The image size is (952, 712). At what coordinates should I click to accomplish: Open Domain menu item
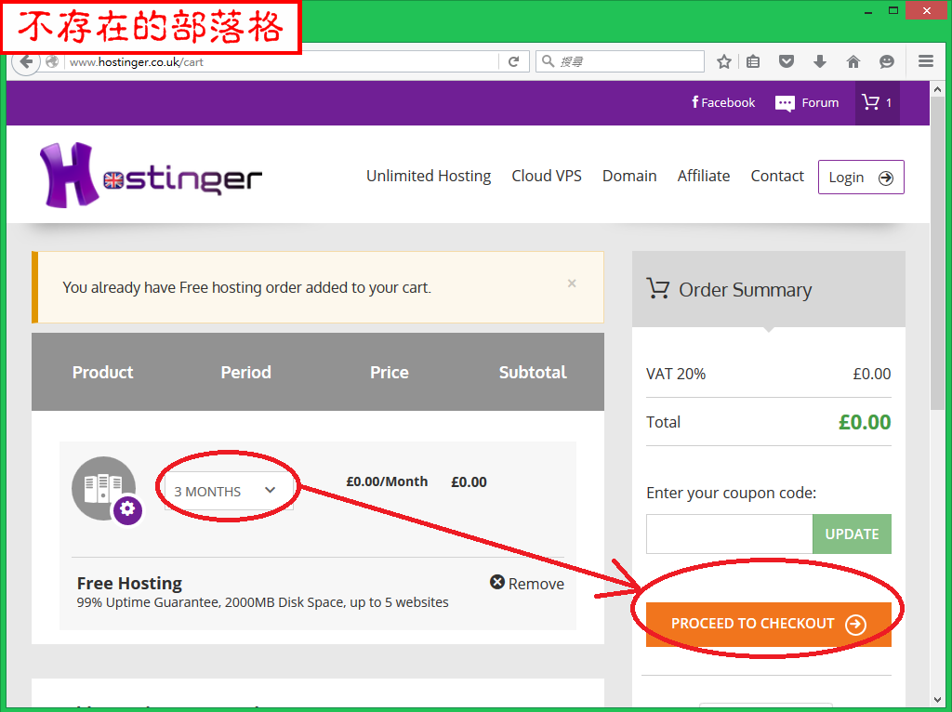629,176
